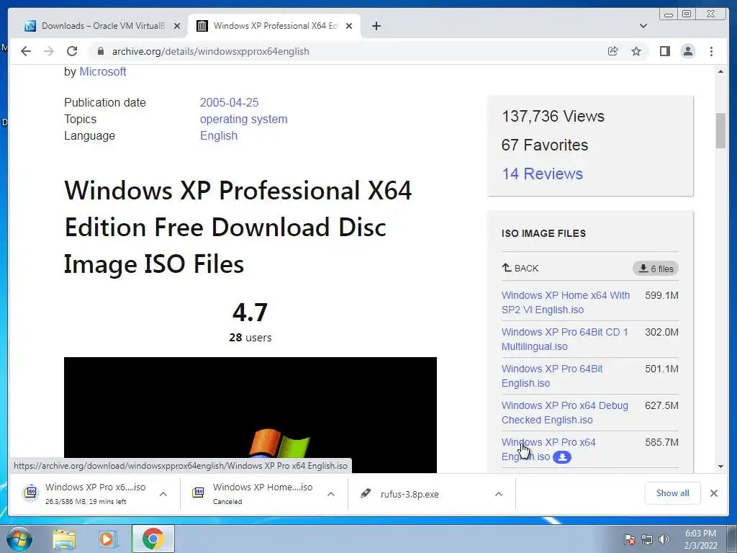
Task: Open the Microsoft author link
Action: coord(102,71)
